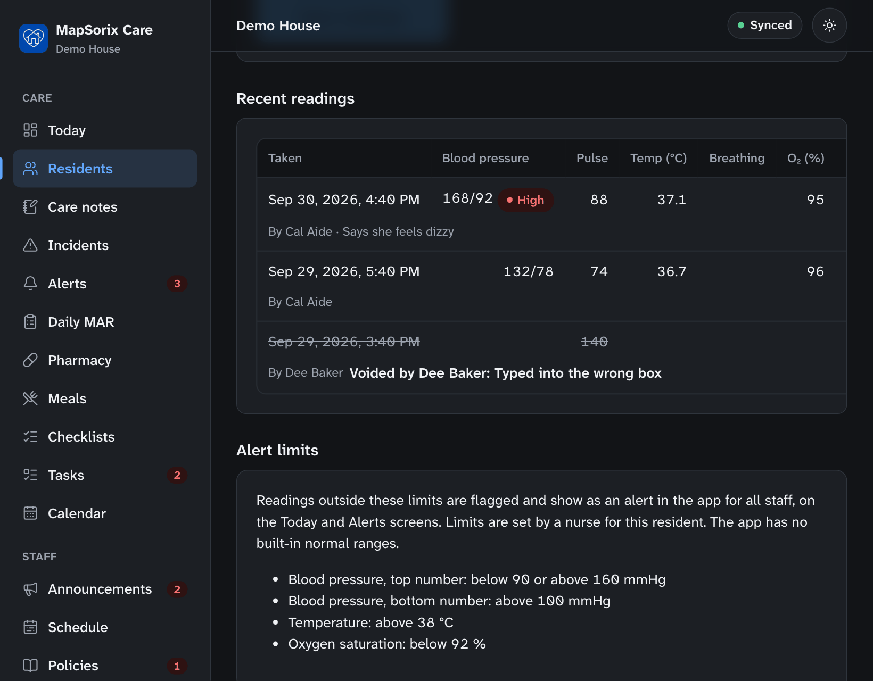Select Residents in the sidebar
This screenshot has width=873, height=681.
point(105,169)
